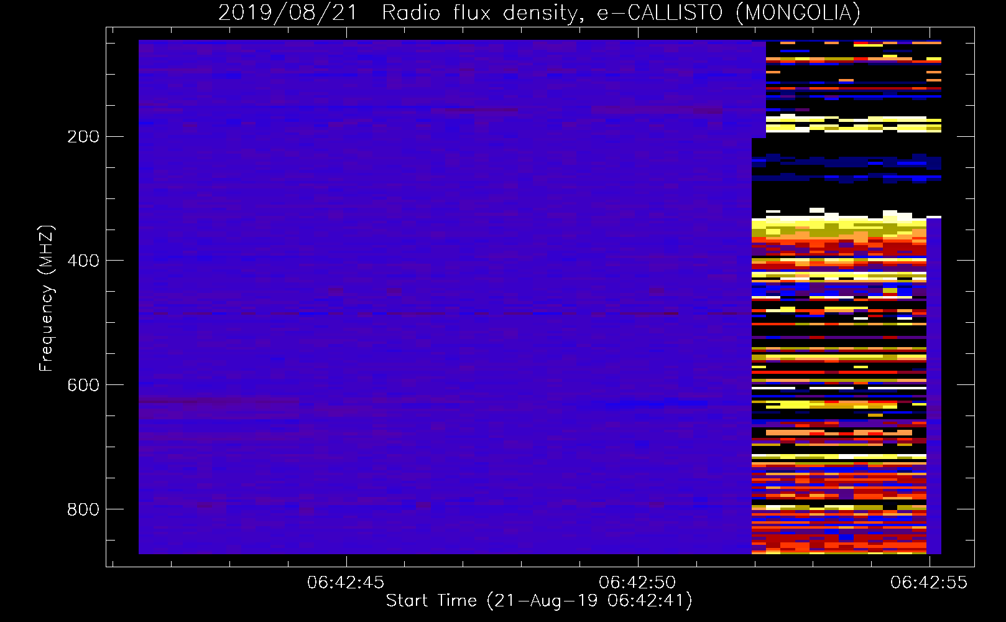Click the plot title "Radio flux density, e-CALLISTO (MONGOLIA)"
This screenshot has height=622, width=1006.
coord(621,12)
